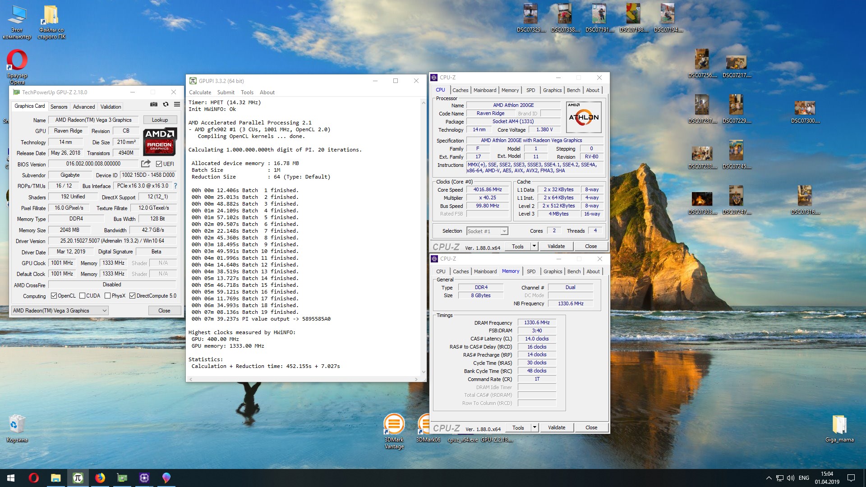Toggle the OpenCL checkbox
This screenshot has width=866, height=487.
coord(54,296)
